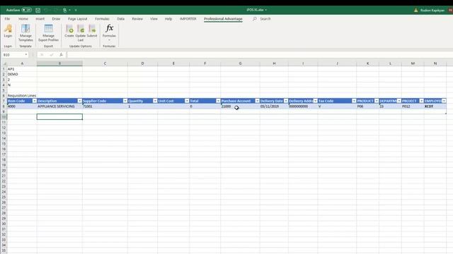Switch to the Data tab
Viewport: 453px width, 254px height.
point(121,19)
